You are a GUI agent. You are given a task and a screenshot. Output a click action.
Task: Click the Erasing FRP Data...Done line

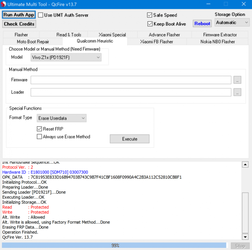tap(25, 227)
